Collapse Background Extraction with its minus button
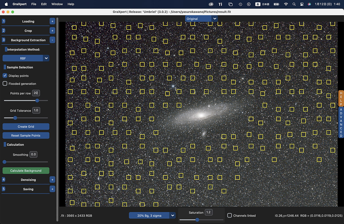This screenshot has height=224, width=344. [52, 40]
